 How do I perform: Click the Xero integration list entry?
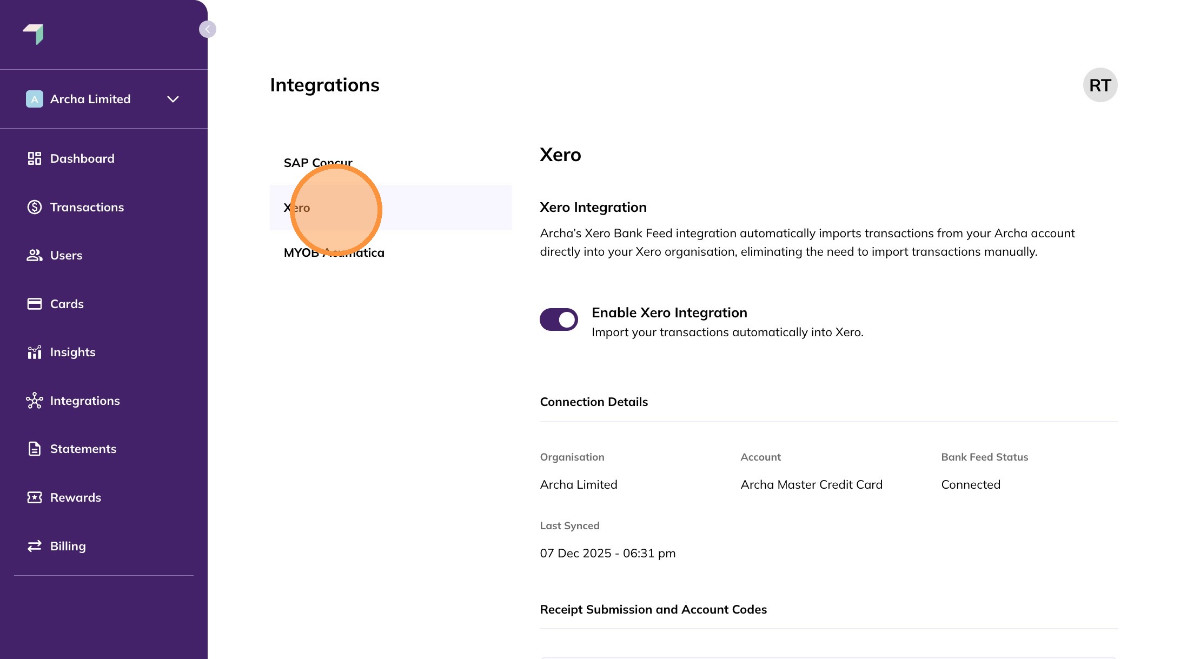pyautogui.click(x=297, y=208)
